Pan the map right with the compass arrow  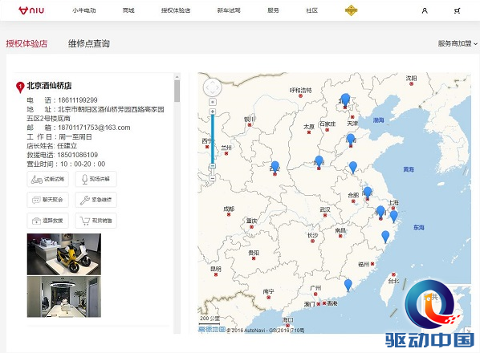(x=218, y=87)
